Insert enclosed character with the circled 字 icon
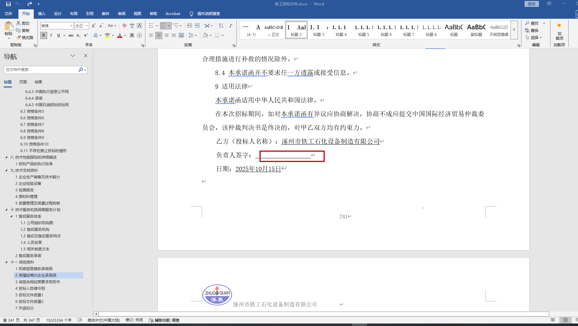This screenshot has height=326, width=578. (139, 35)
